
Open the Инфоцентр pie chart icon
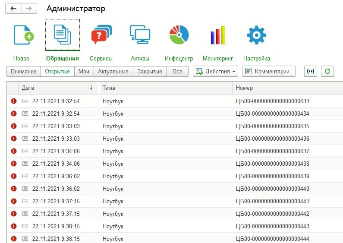pos(179,35)
